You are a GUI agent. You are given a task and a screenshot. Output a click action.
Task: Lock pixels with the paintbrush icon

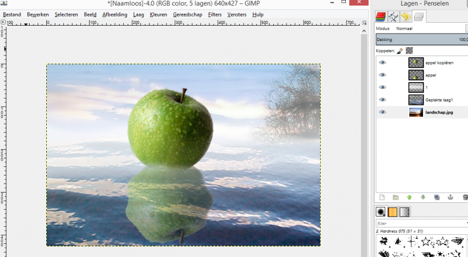pos(400,51)
